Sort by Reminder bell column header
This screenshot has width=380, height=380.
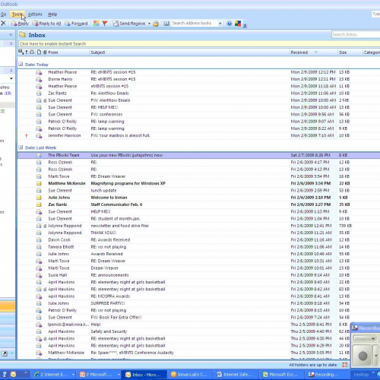coord(32,52)
